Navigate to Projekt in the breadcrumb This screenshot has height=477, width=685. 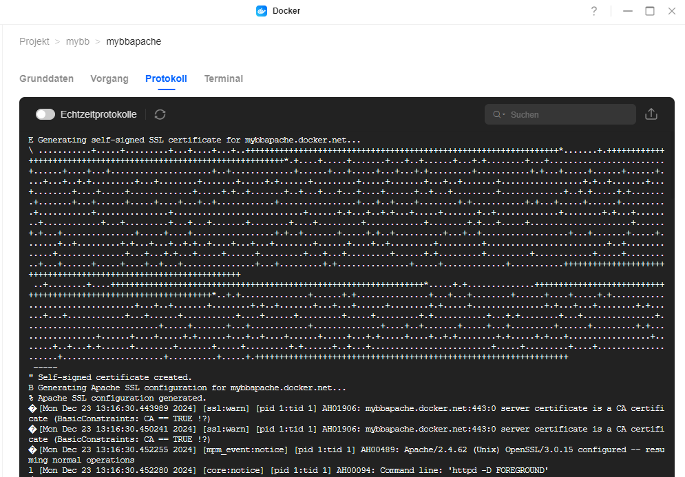coord(34,41)
